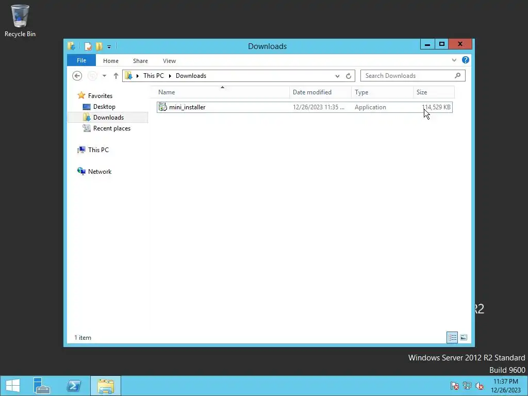
Task: Sort by the Date modified column
Action: tap(320, 92)
